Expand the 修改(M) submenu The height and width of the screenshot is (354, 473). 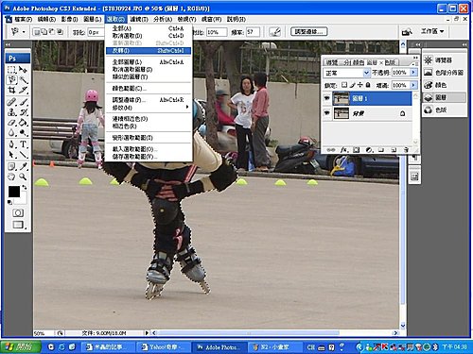[x=148, y=108]
